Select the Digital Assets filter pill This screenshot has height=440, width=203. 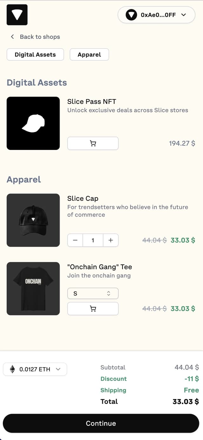click(35, 54)
